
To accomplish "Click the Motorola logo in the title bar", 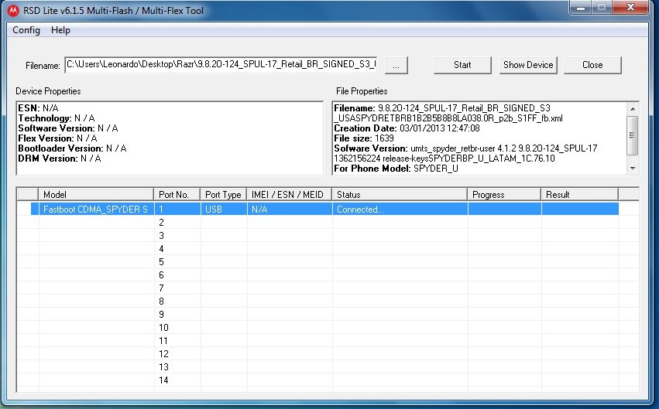I will pos(13,11).
